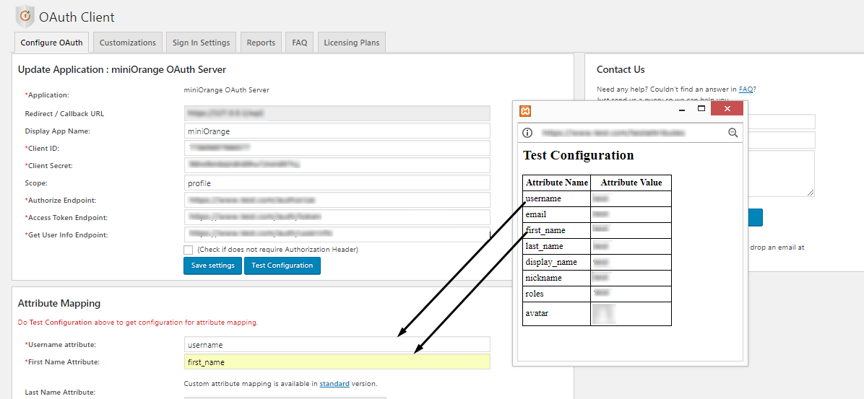The height and width of the screenshot is (399, 864).
Task: Click the popup window address bar URL
Action: click(613, 133)
